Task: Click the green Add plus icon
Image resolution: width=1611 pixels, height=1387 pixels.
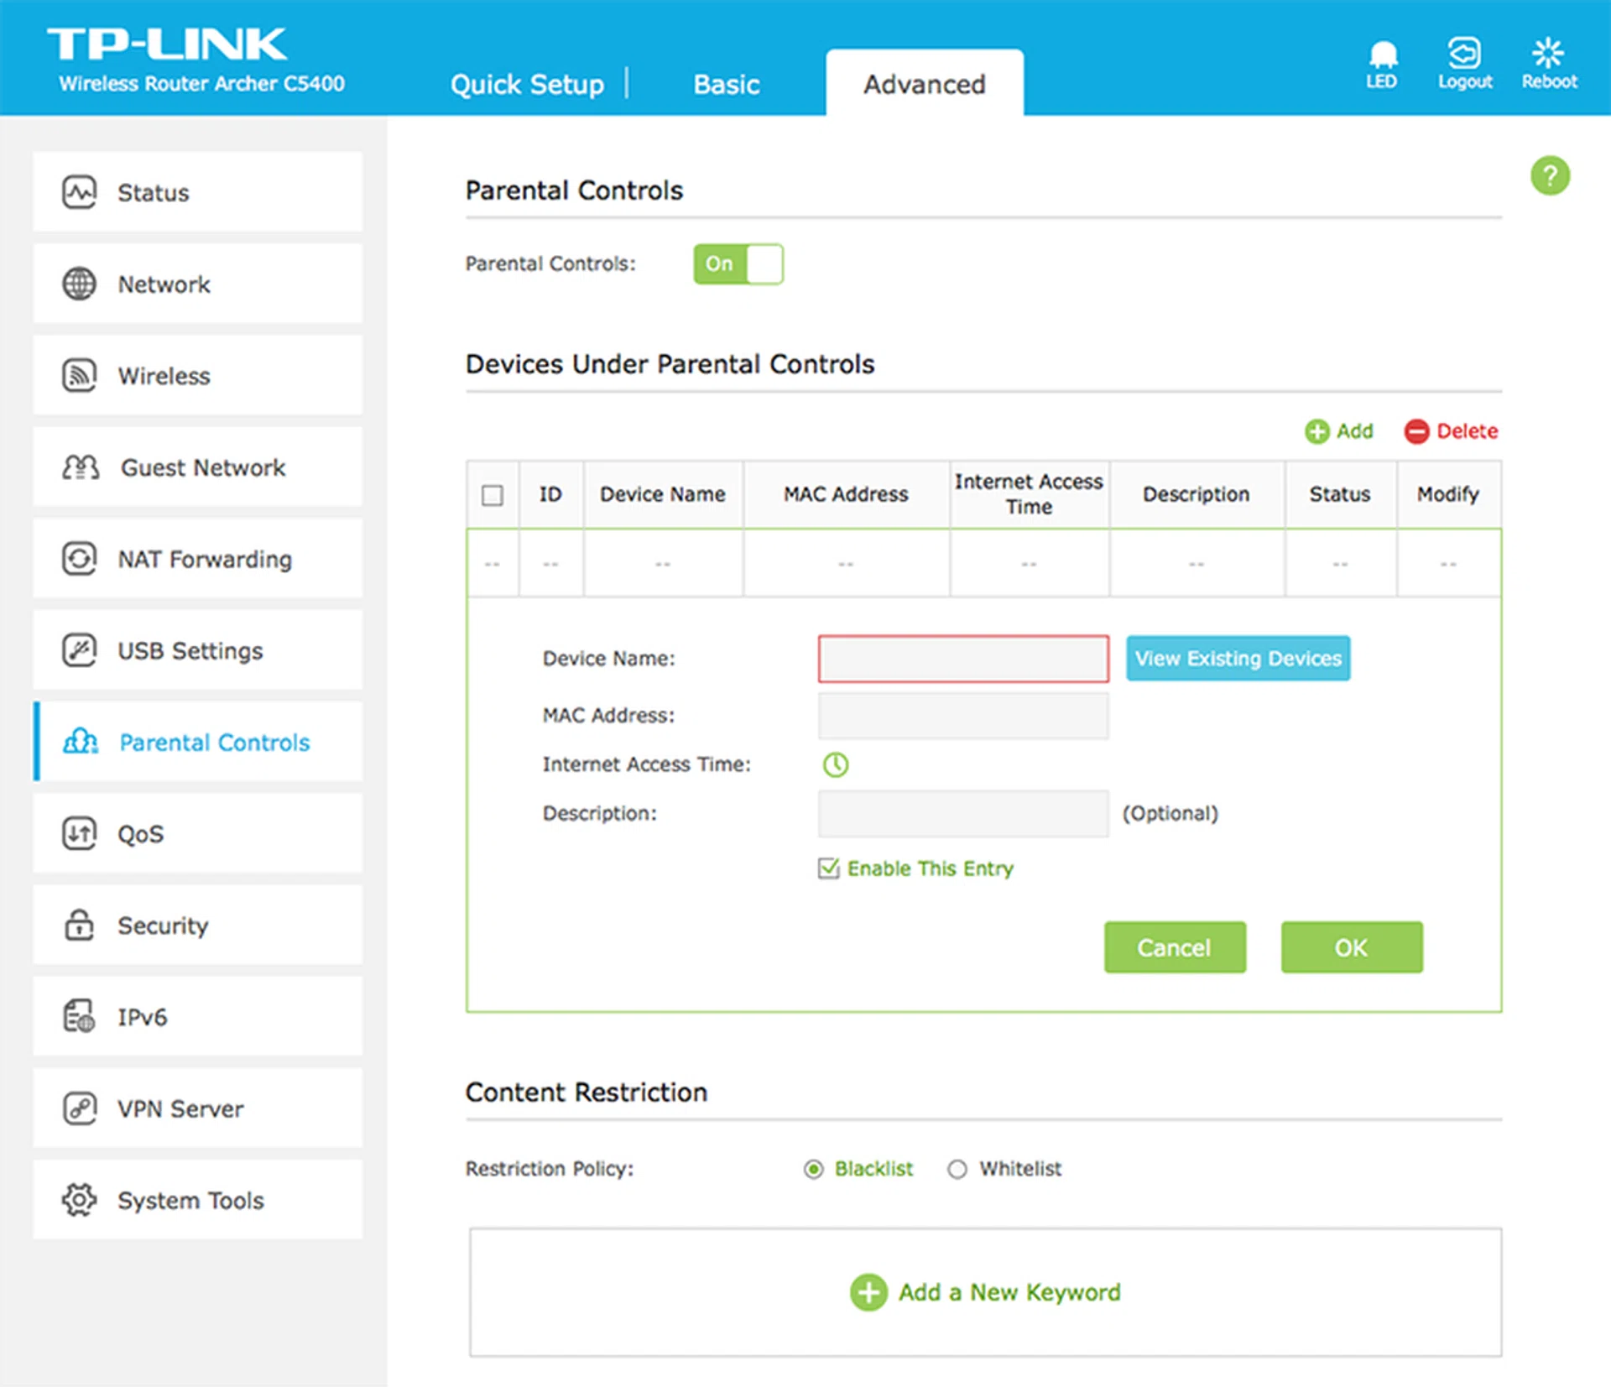Action: tap(1316, 431)
